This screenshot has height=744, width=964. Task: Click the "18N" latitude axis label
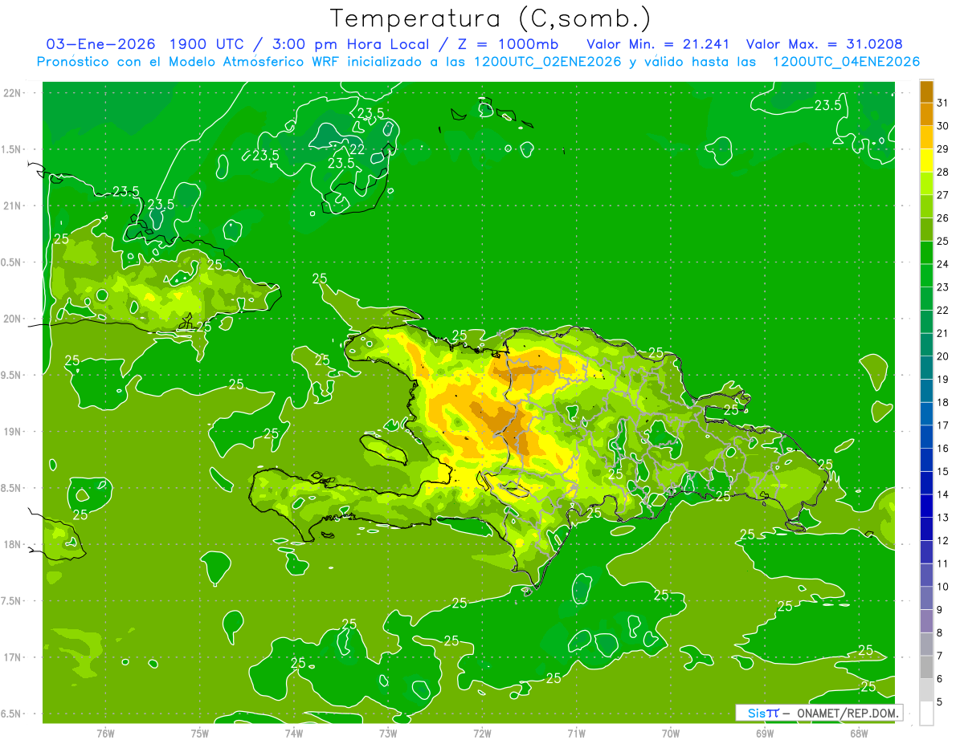click(x=14, y=544)
